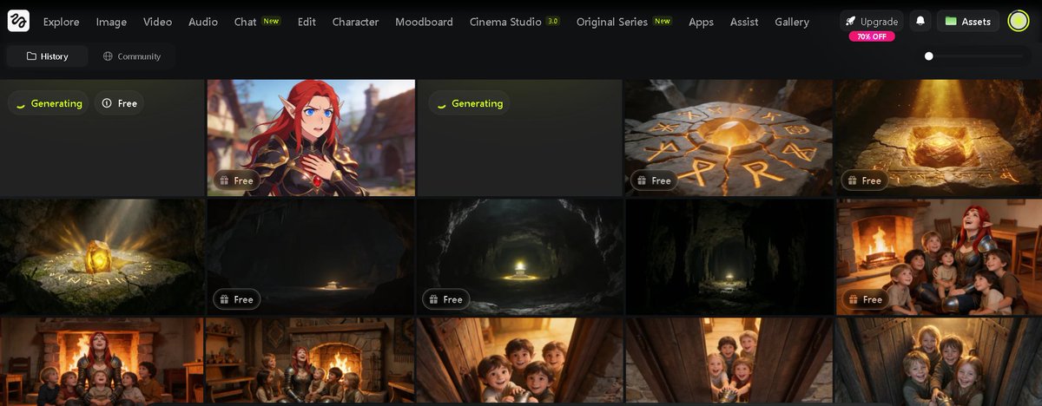This screenshot has height=406, width=1042.
Task: Open the Gallery page
Action: pos(792,22)
